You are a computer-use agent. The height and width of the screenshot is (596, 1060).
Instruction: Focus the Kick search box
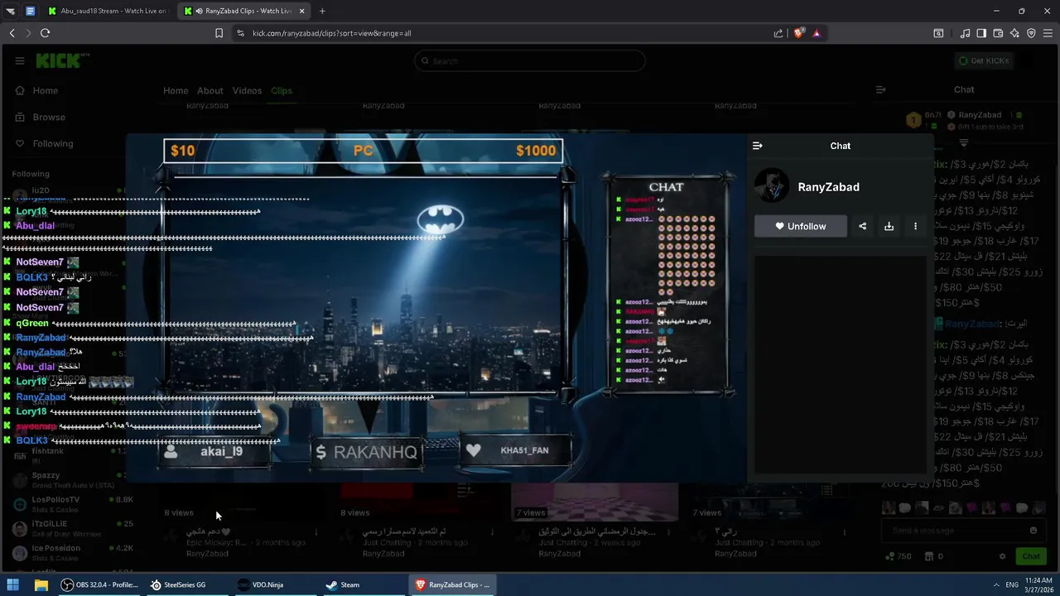click(530, 60)
